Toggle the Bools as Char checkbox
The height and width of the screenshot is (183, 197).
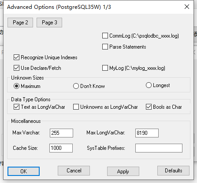click(x=149, y=107)
